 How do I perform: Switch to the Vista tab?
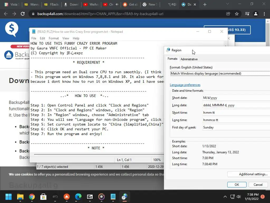12,4
